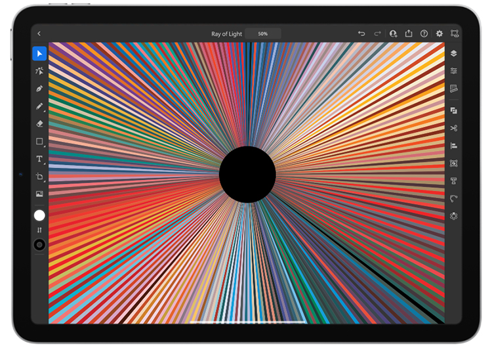Open the Place image tool
Screen dimensions: 492x348
point(39,194)
